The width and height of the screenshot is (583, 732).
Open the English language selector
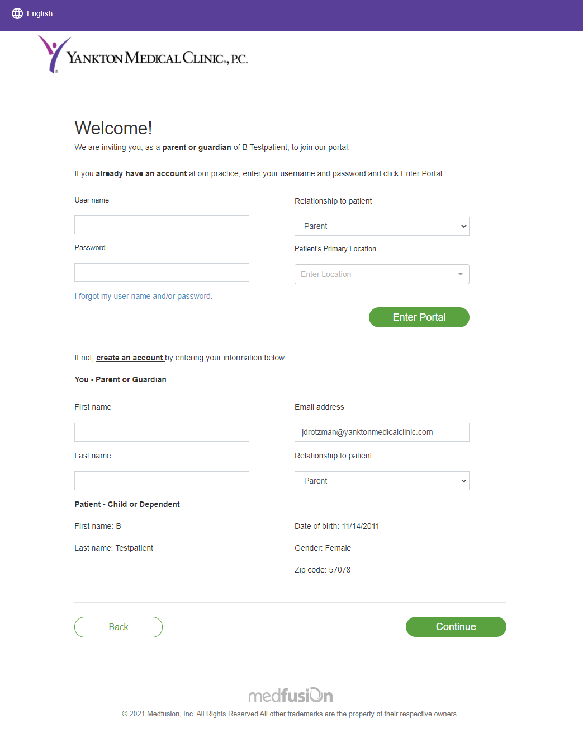coord(32,13)
